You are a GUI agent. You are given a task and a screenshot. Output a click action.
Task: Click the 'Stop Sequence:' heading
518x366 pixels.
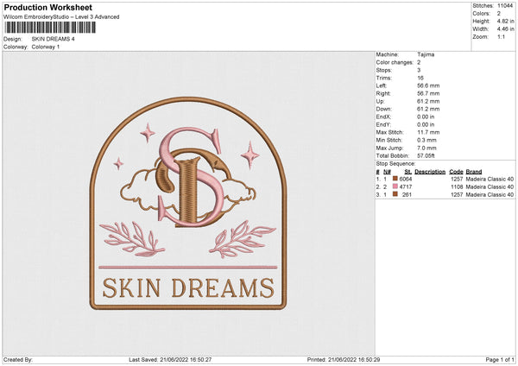[395, 164]
